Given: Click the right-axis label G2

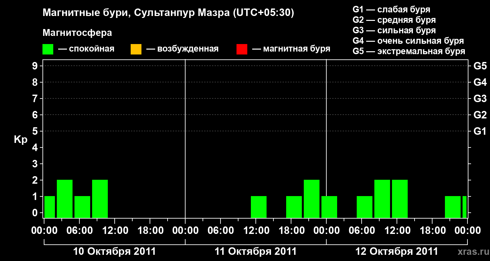Looking at the screenshot, I should (x=480, y=115).
